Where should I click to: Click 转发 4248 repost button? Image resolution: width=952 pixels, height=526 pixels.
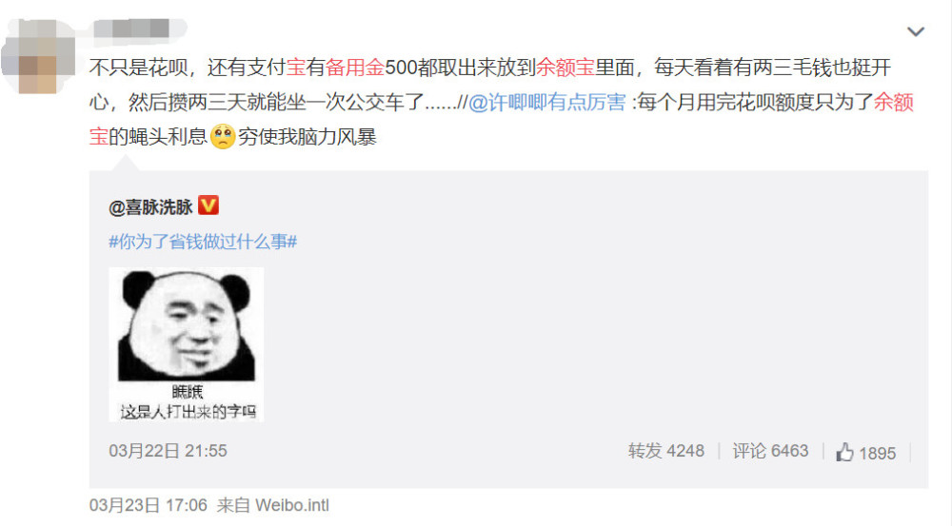tap(666, 451)
